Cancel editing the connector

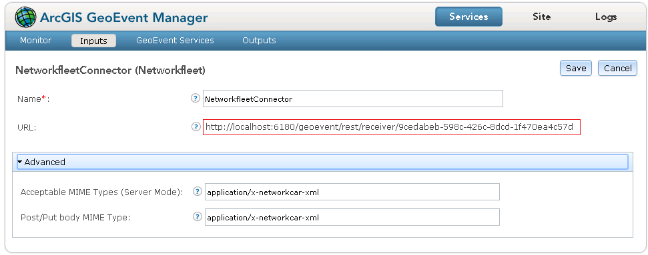pos(617,68)
